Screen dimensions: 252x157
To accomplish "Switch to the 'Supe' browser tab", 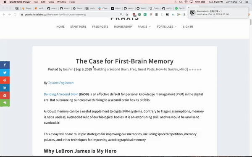I will (27, 8).
